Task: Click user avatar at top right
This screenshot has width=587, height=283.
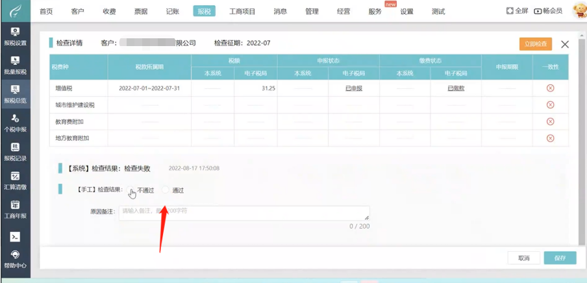Action: click(x=579, y=10)
